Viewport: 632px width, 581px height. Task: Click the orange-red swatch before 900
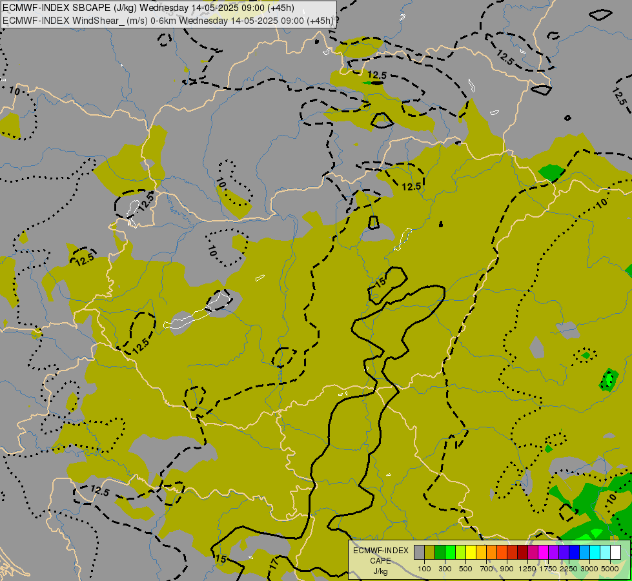click(x=502, y=553)
